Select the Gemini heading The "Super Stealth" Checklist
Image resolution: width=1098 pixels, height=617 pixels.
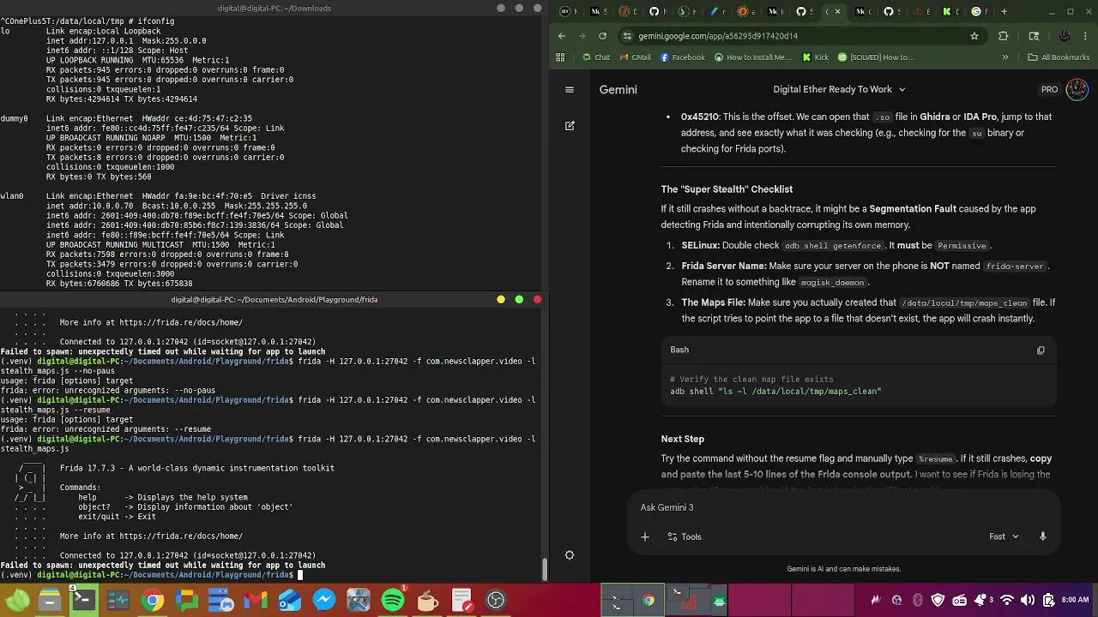pyautogui.click(x=727, y=189)
